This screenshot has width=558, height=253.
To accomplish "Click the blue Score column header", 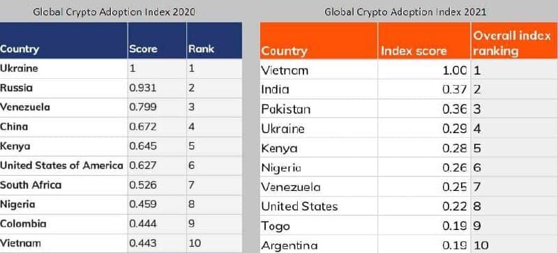I will click(x=157, y=40).
